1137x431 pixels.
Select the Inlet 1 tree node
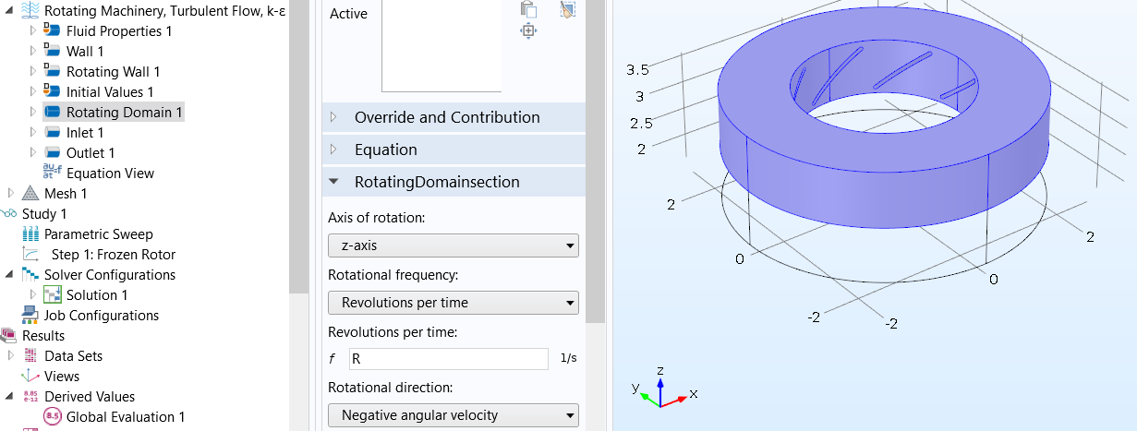click(x=85, y=133)
